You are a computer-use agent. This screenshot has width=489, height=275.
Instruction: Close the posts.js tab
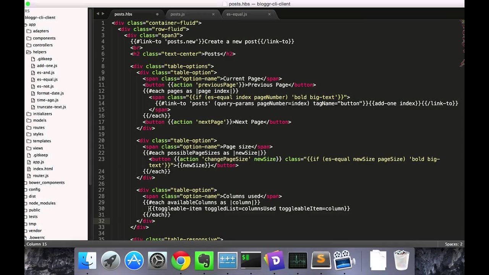coord(213,14)
